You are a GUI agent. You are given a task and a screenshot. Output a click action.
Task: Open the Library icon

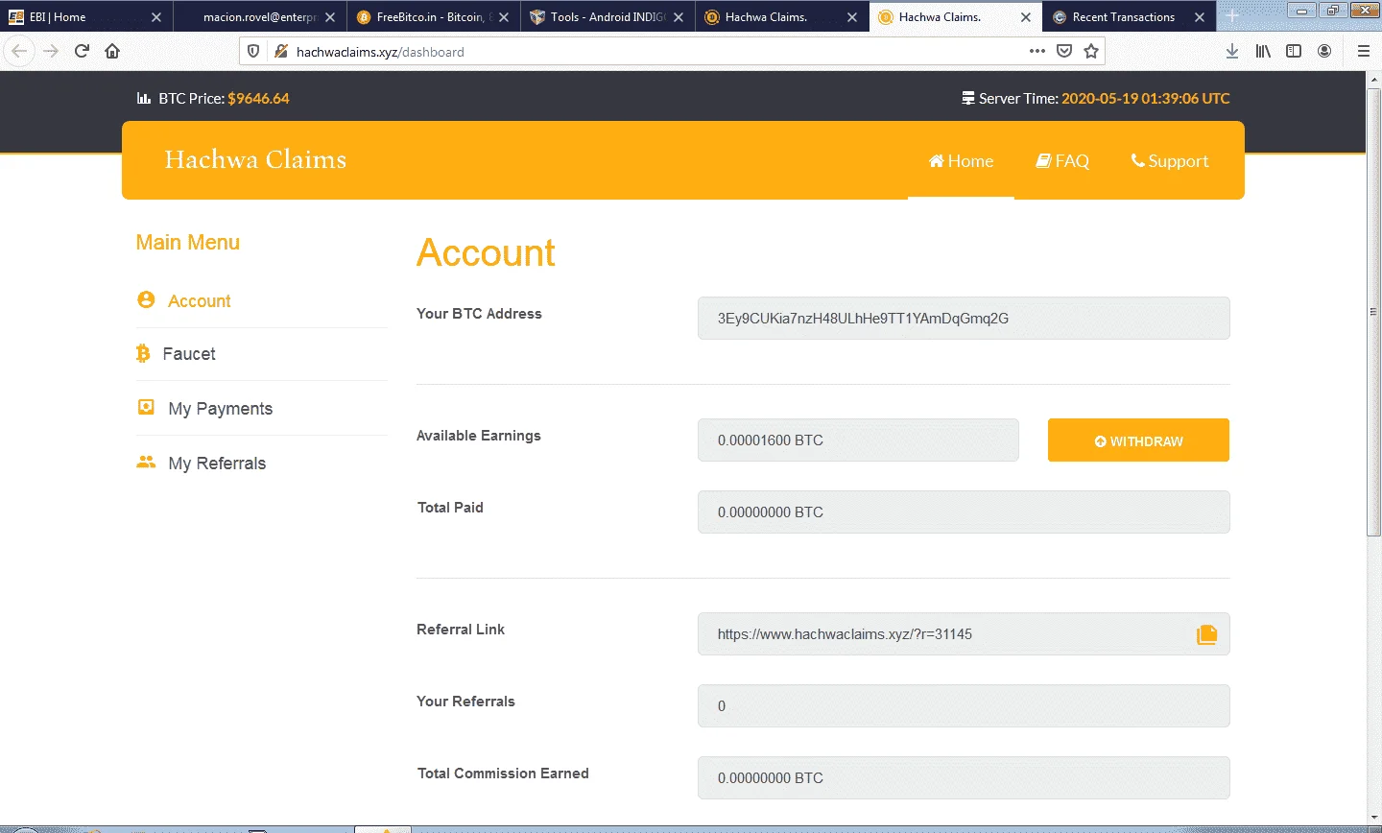point(1263,52)
